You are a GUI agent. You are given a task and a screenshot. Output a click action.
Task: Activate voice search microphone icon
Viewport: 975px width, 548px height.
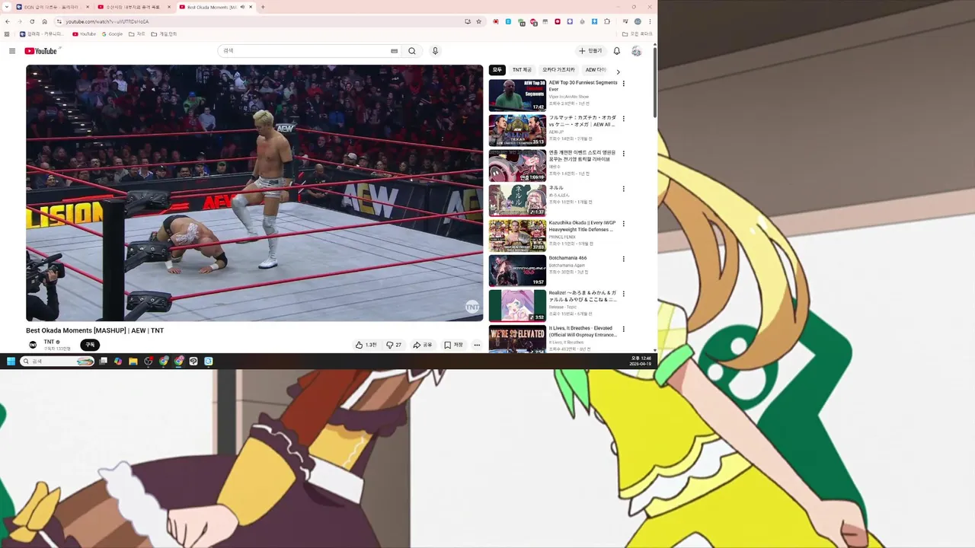[x=435, y=51]
